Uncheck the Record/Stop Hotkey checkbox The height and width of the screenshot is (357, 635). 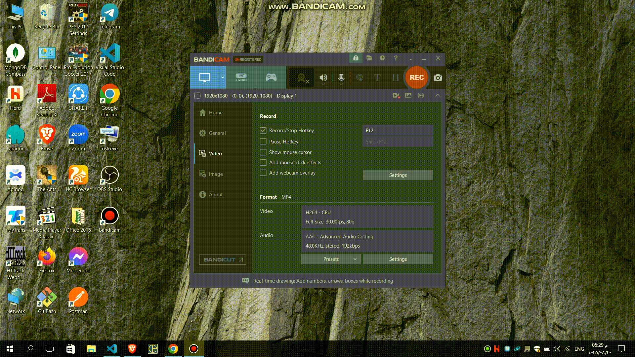click(x=263, y=131)
